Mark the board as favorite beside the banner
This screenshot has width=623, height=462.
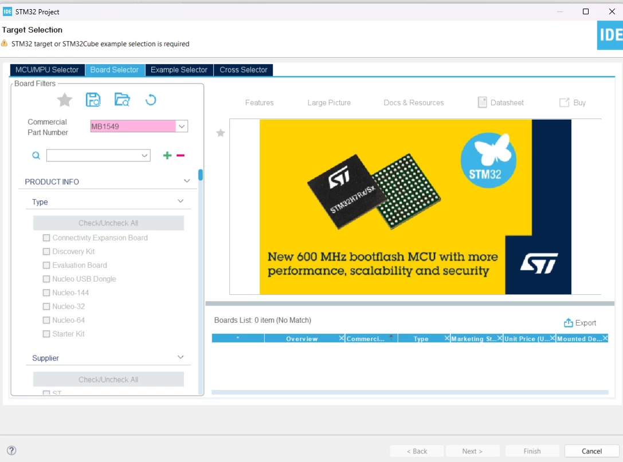(221, 133)
